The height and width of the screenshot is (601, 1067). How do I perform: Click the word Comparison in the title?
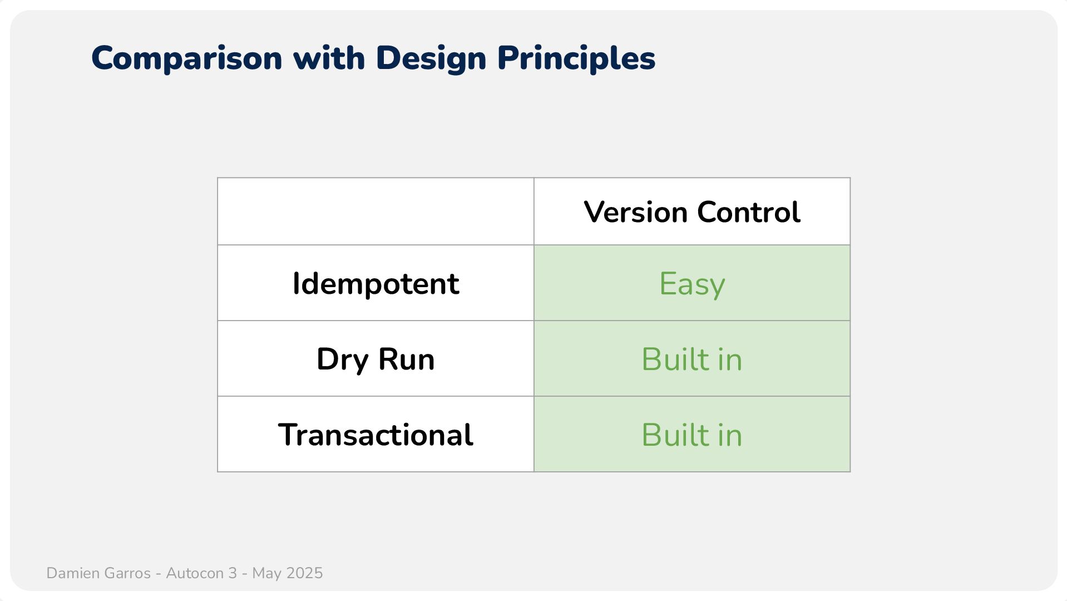pos(187,59)
